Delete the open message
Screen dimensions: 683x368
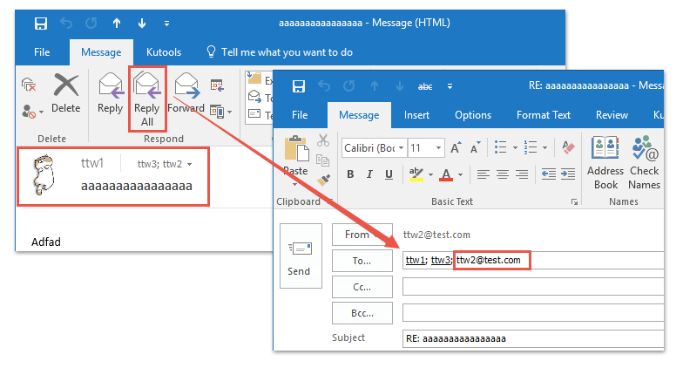(x=65, y=94)
